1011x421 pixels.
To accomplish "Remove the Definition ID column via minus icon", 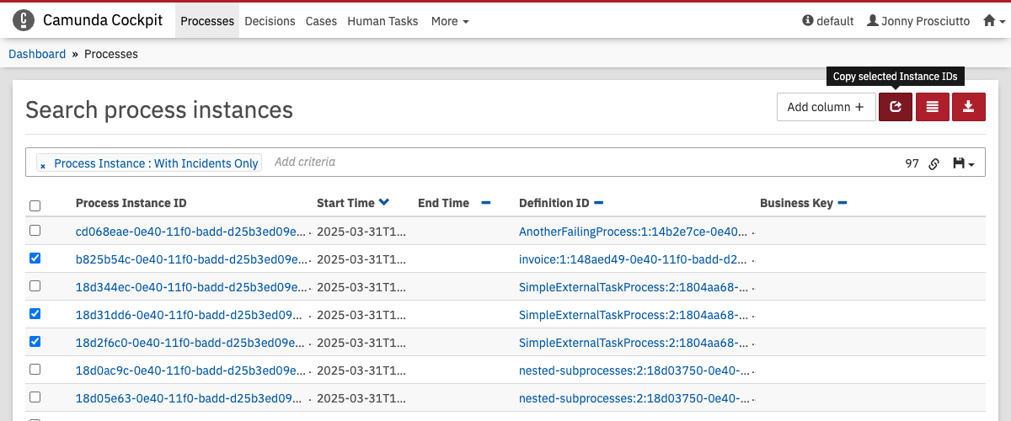I will coord(598,203).
